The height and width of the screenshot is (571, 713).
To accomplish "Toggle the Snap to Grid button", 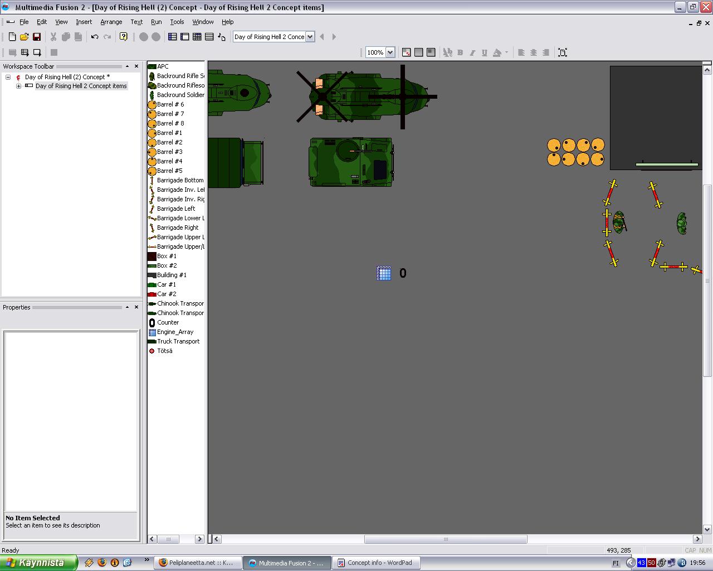I will (431, 52).
